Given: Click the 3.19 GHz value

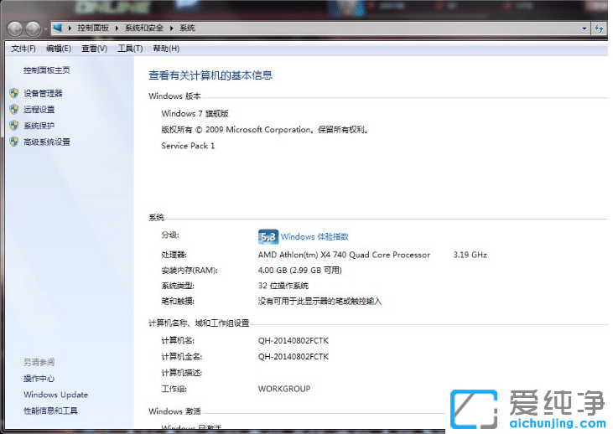Looking at the screenshot, I should pos(470,255).
